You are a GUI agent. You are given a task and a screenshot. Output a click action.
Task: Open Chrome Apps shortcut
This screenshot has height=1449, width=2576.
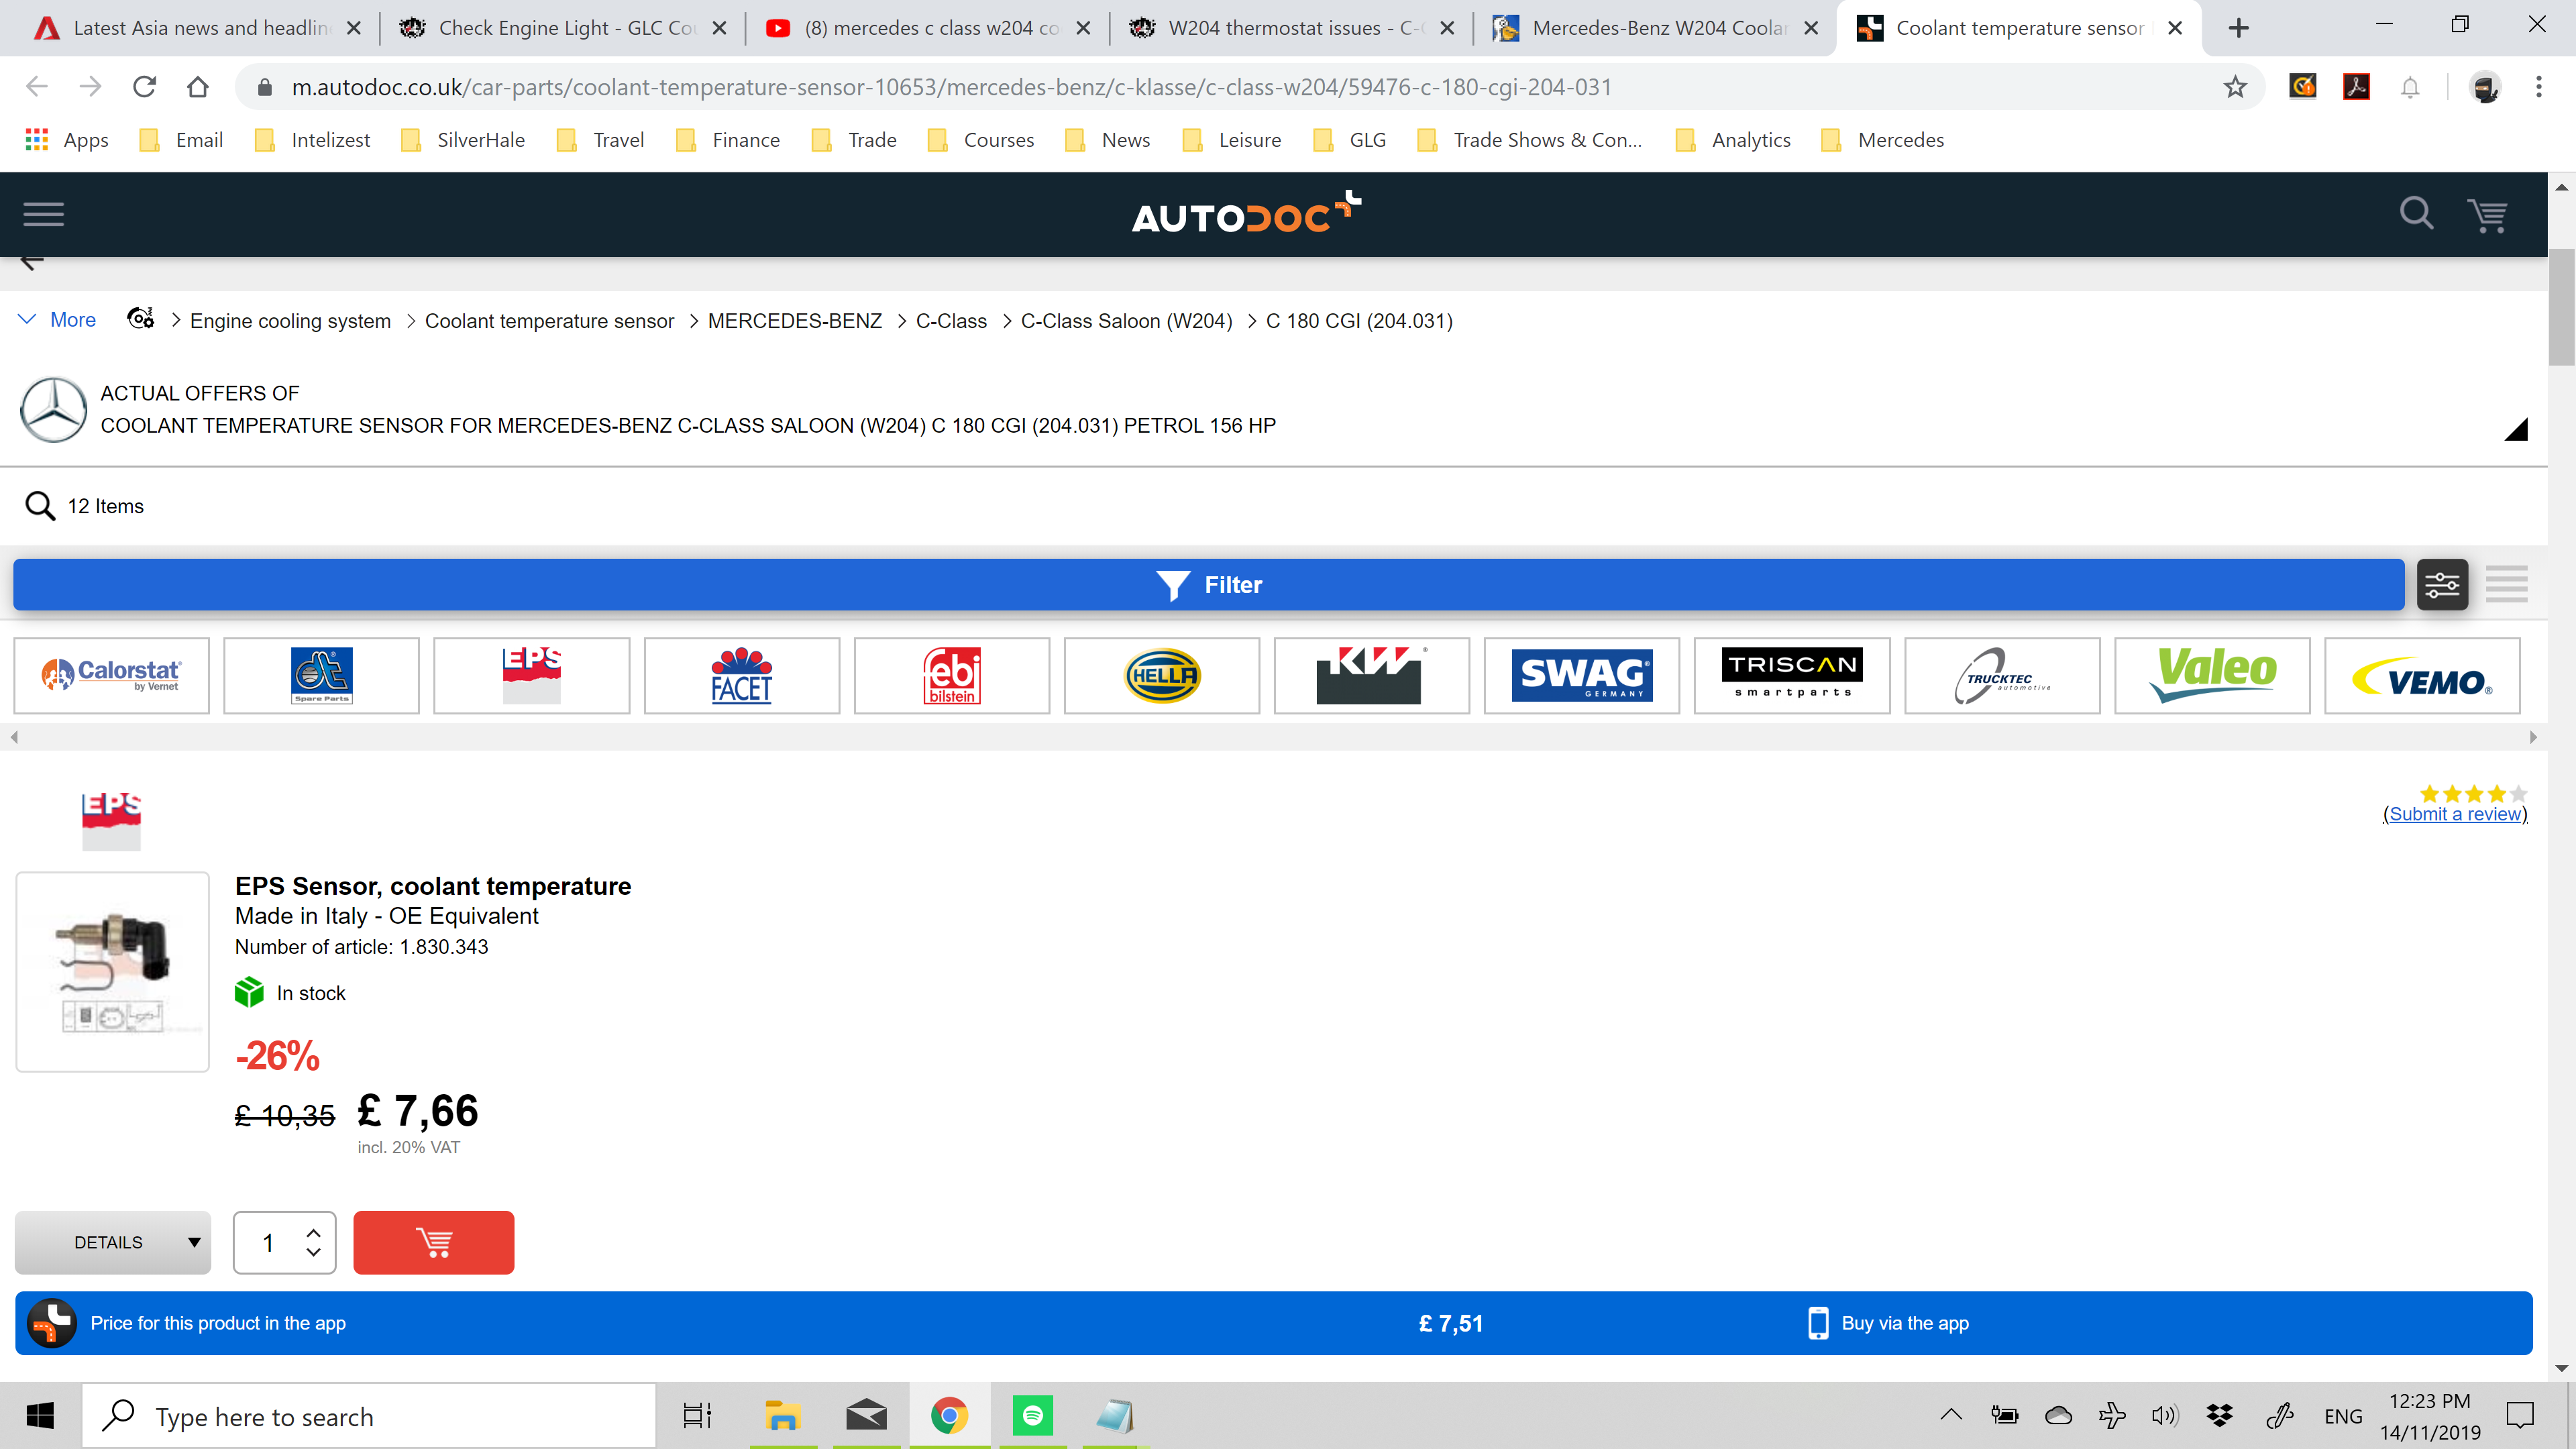[x=67, y=140]
